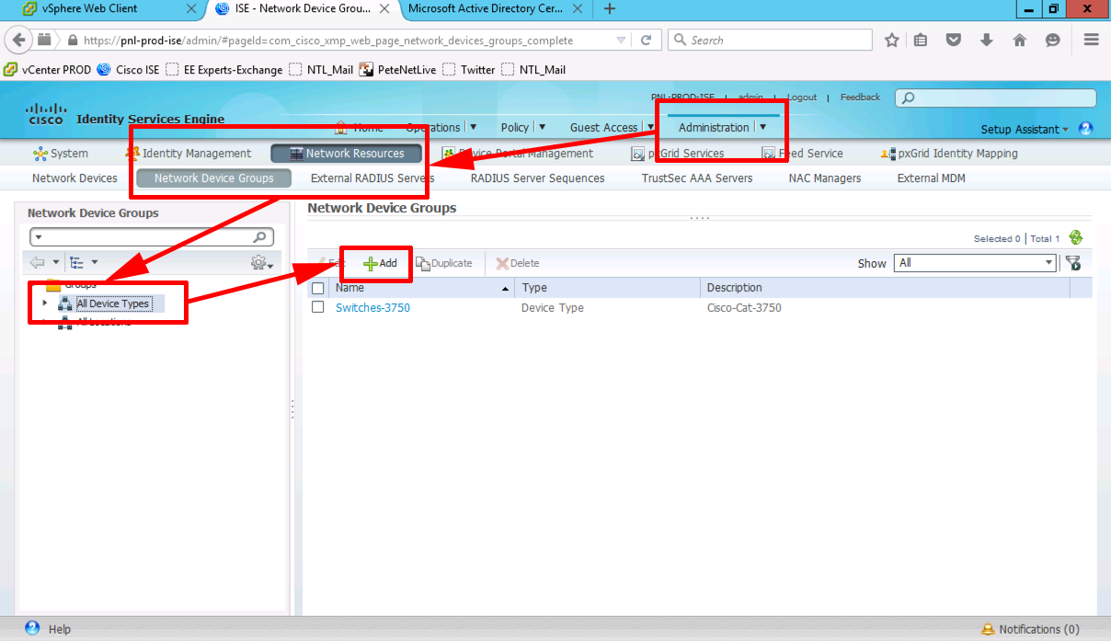Viewport: 1111px width, 641px height.
Task: Open pxGrid Identity Mapping tab
Action: coord(949,154)
